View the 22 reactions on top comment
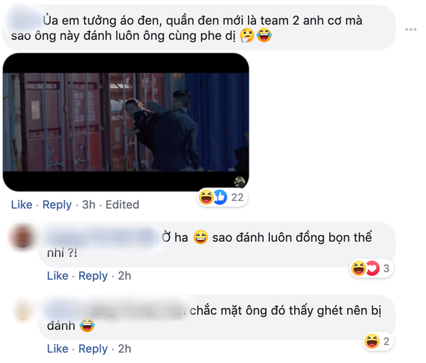Image resolution: width=426 pixels, height=363 pixels. [222, 197]
